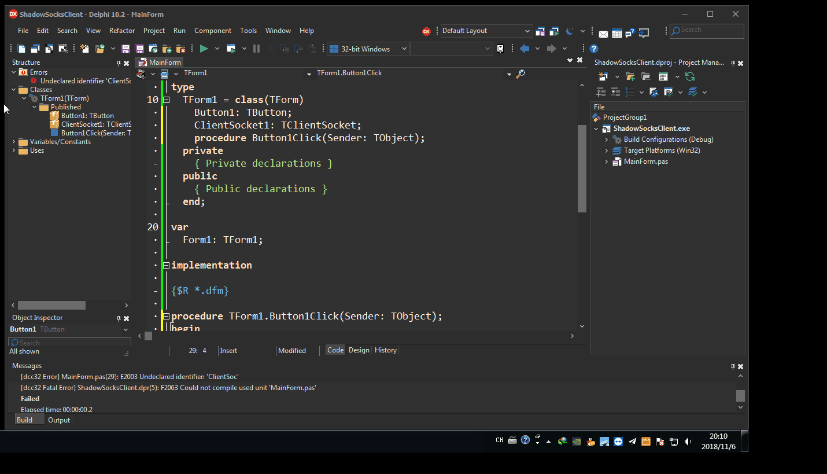Open the 32-bit Windows target dropdown
The width and height of the screenshot is (827, 474).
point(404,49)
